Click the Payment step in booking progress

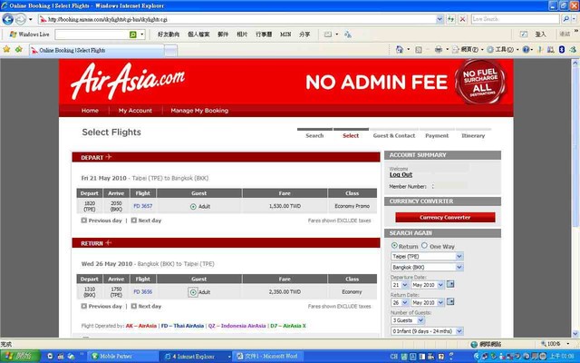(437, 135)
